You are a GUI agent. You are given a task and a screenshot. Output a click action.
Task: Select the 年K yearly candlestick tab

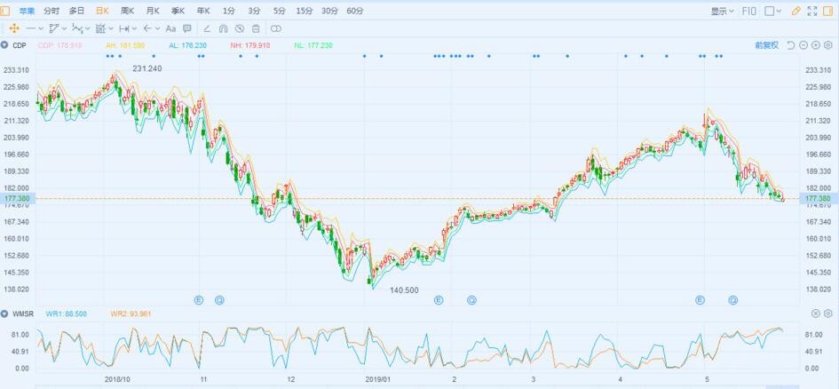(202, 11)
